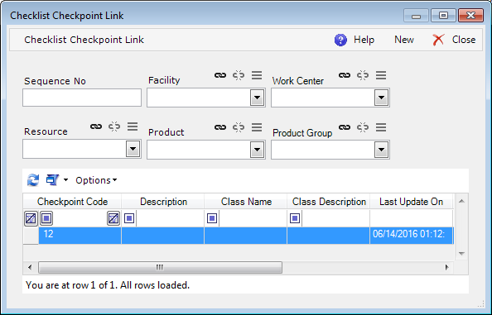Click the unlink icon above Product field
Image resolution: width=492 pixels, height=315 pixels.
click(239, 127)
